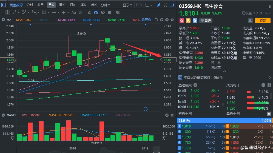Select the dashed square measurement tool

[44, 12]
